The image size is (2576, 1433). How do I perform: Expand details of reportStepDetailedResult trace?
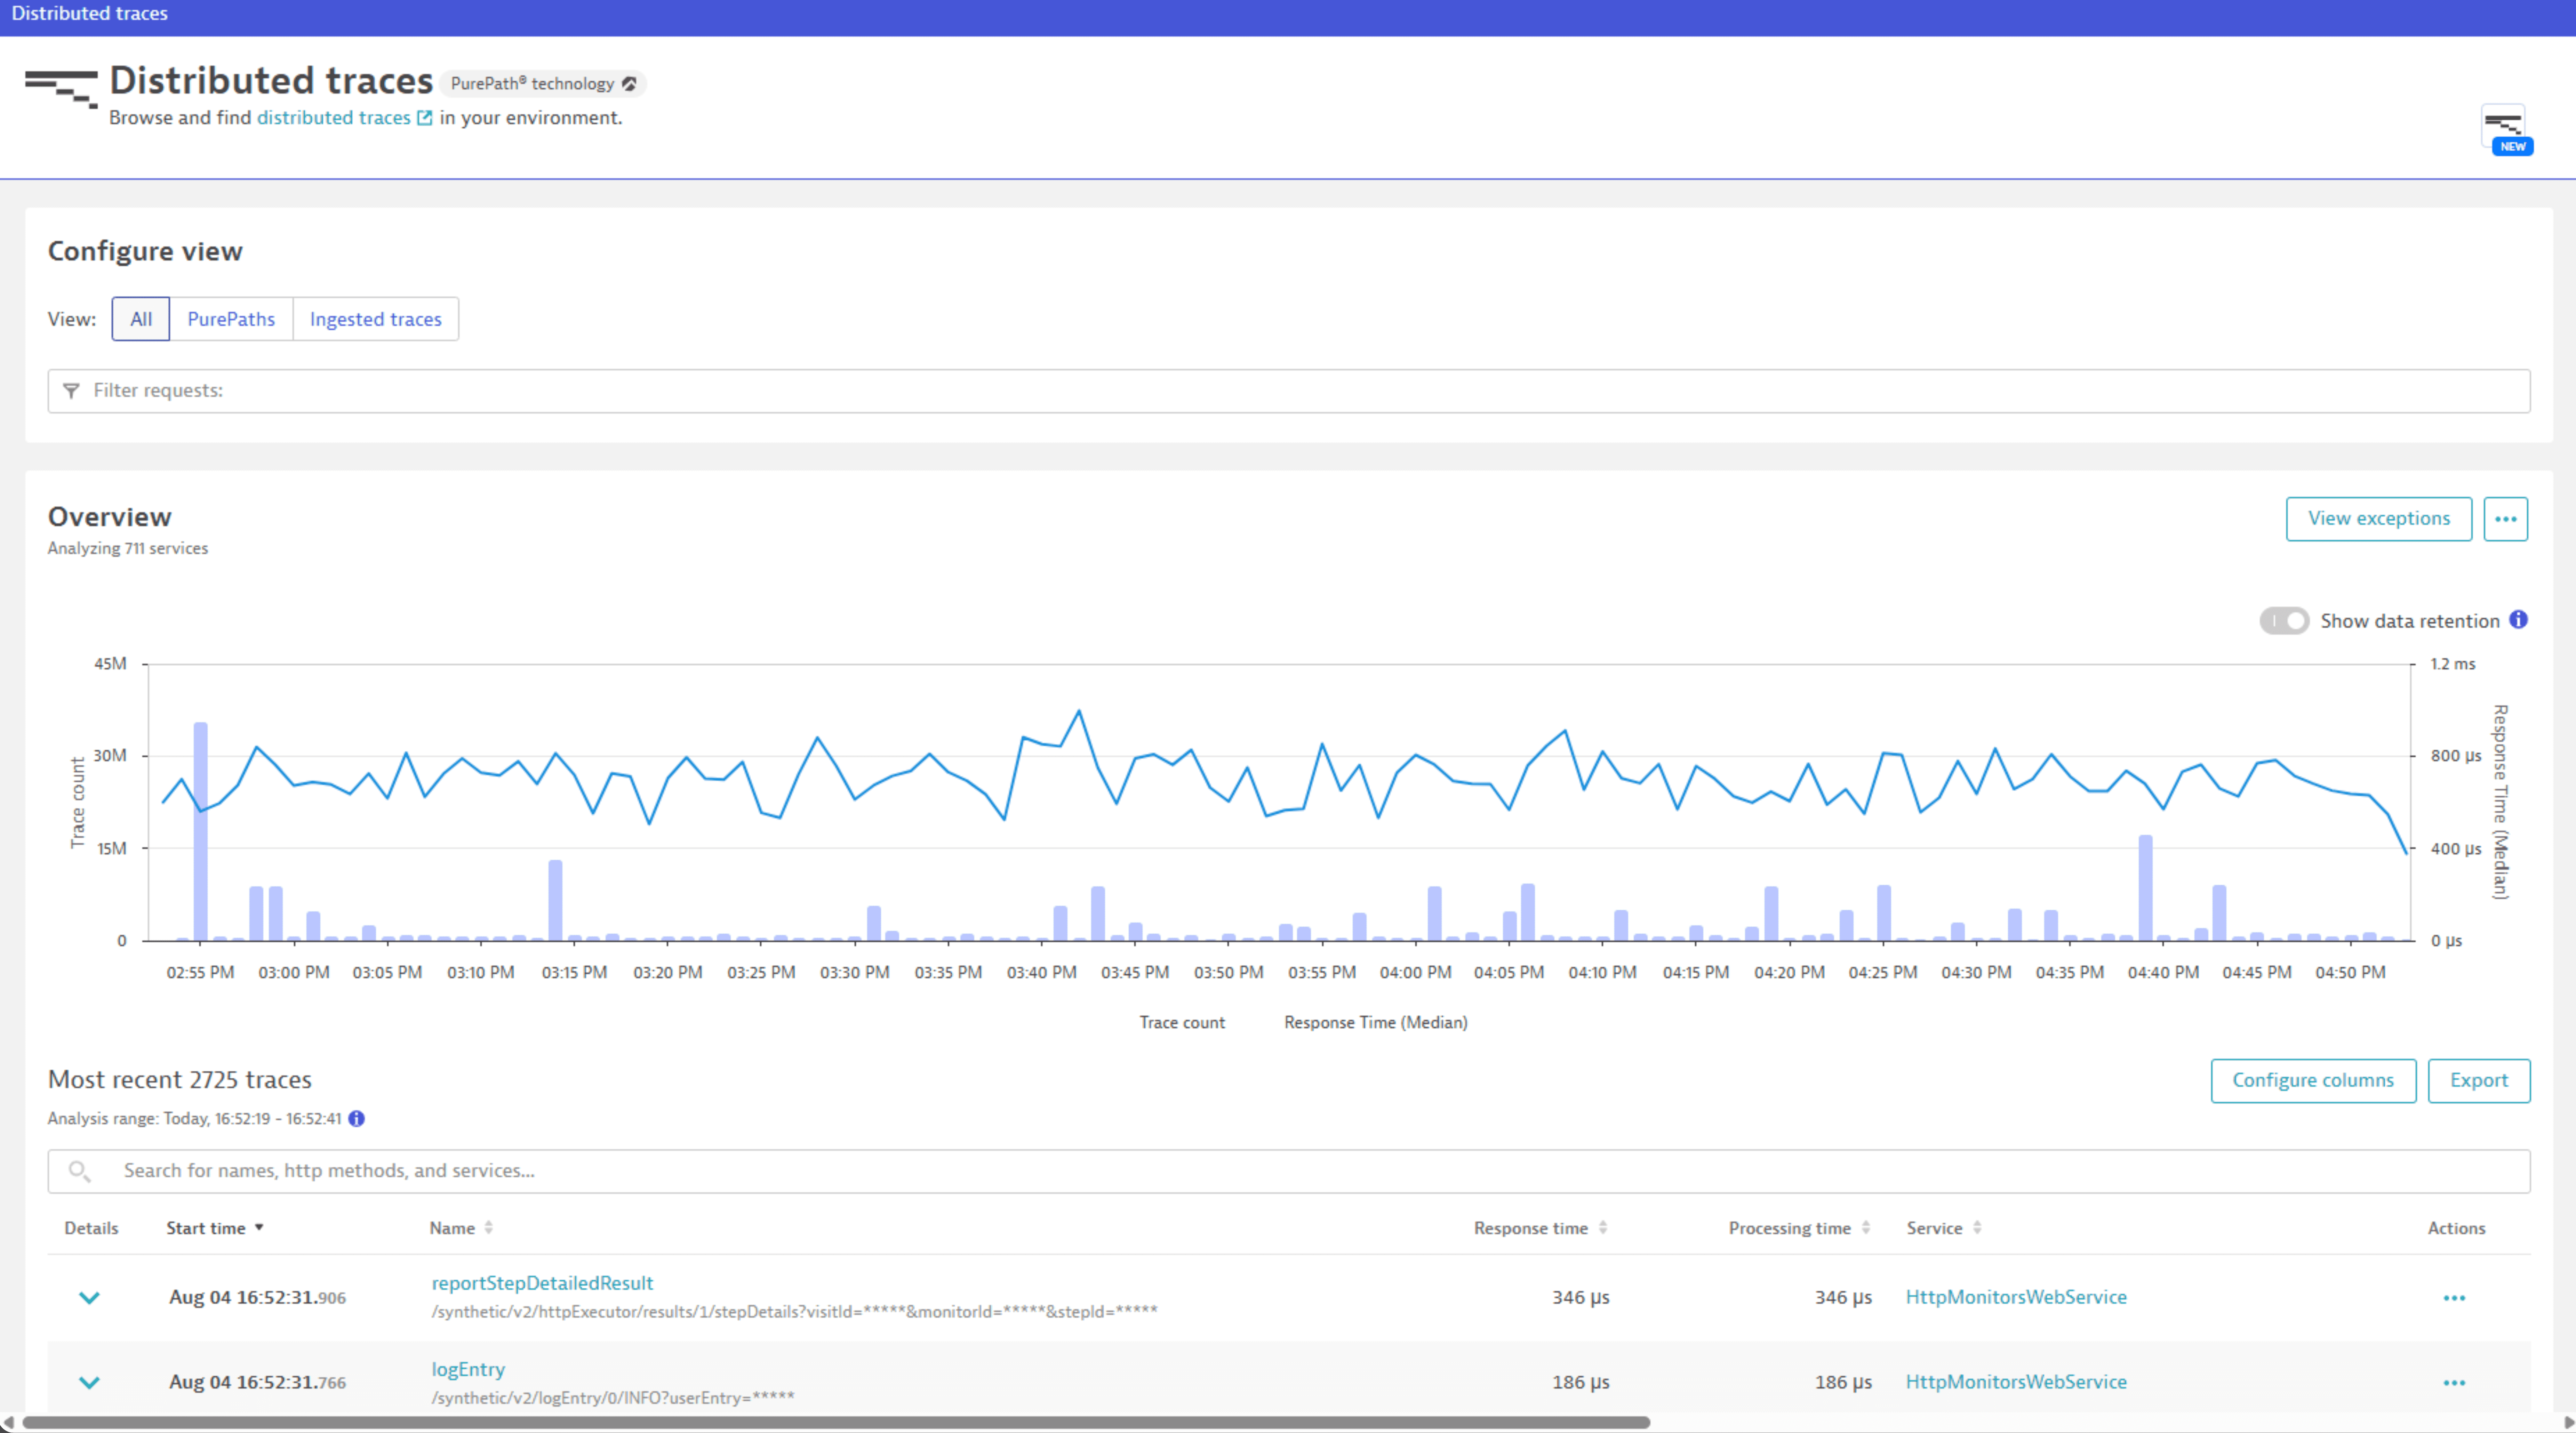pyautogui.click(x=89, y=1298)
